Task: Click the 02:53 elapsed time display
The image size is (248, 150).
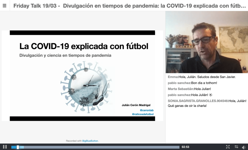Action: click(185, 147)
